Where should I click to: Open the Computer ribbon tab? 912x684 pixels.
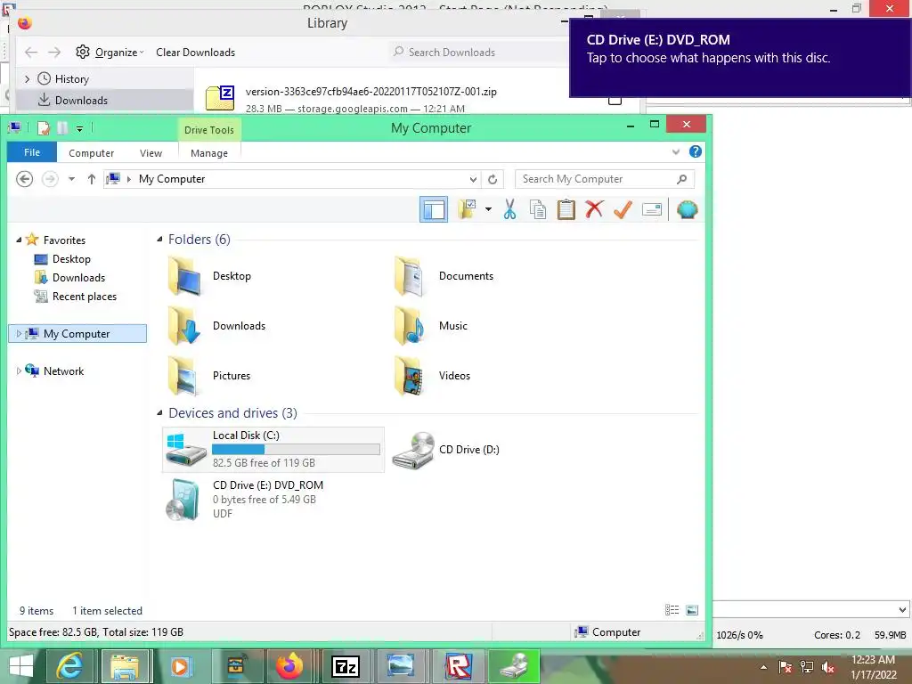click(92, 153)
